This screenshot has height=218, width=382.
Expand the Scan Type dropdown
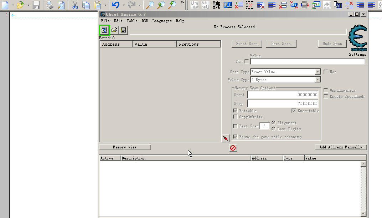point(318,72)
